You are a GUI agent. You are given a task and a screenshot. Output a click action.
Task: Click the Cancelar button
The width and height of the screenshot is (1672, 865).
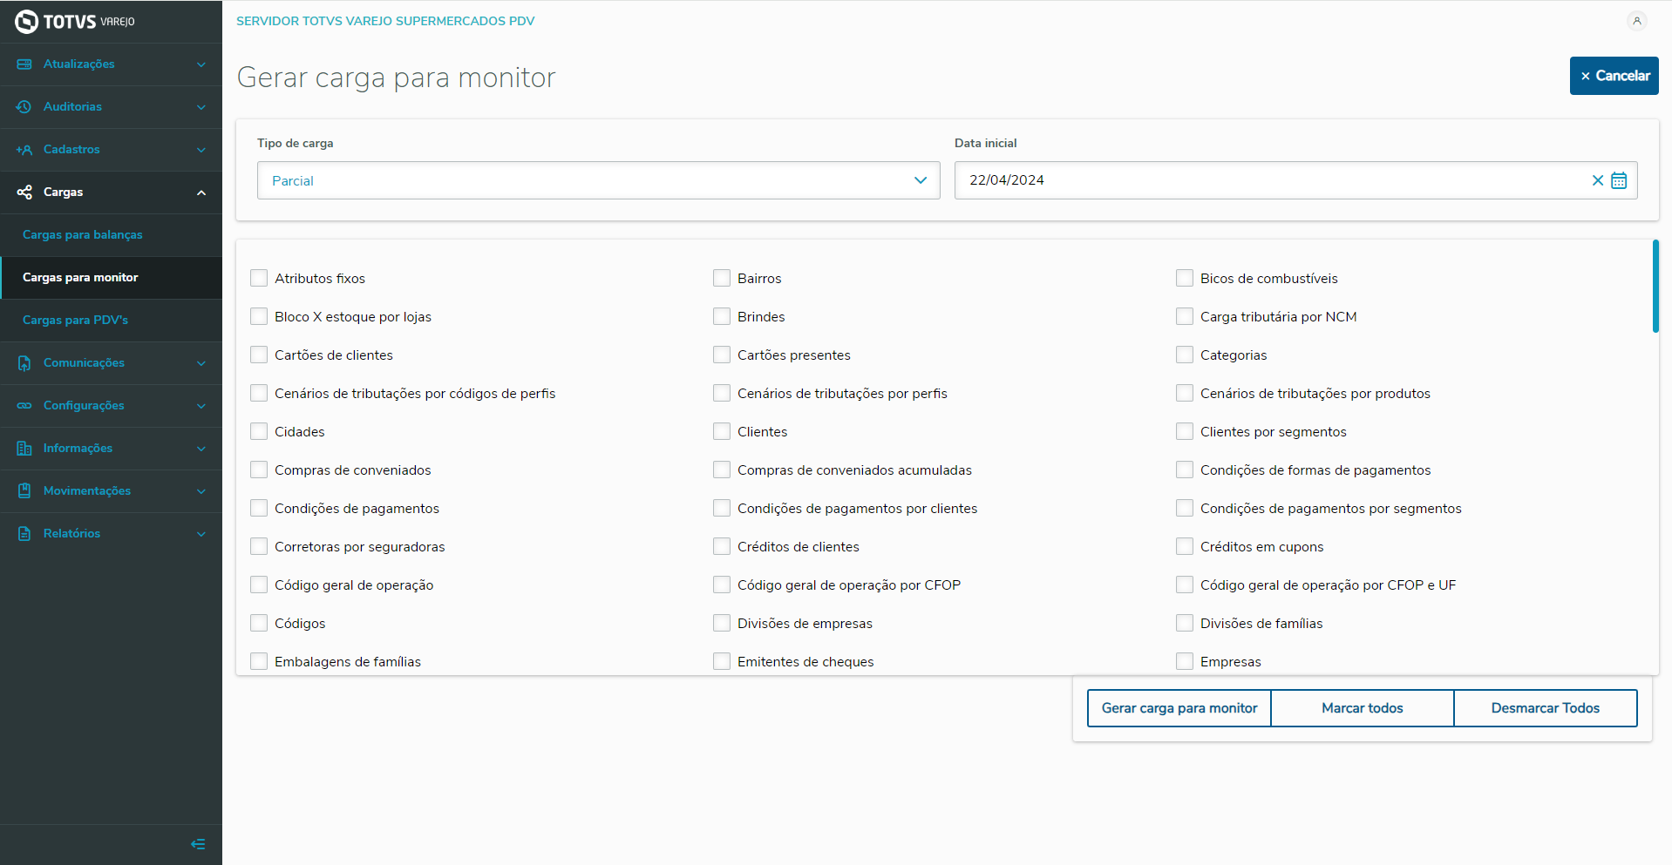1614,76
